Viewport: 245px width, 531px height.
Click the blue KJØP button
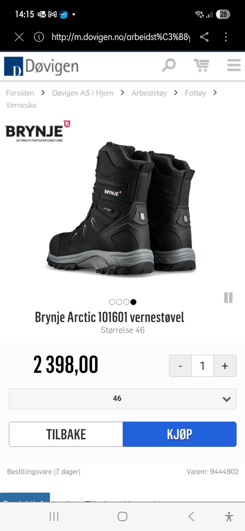point(180,434)
